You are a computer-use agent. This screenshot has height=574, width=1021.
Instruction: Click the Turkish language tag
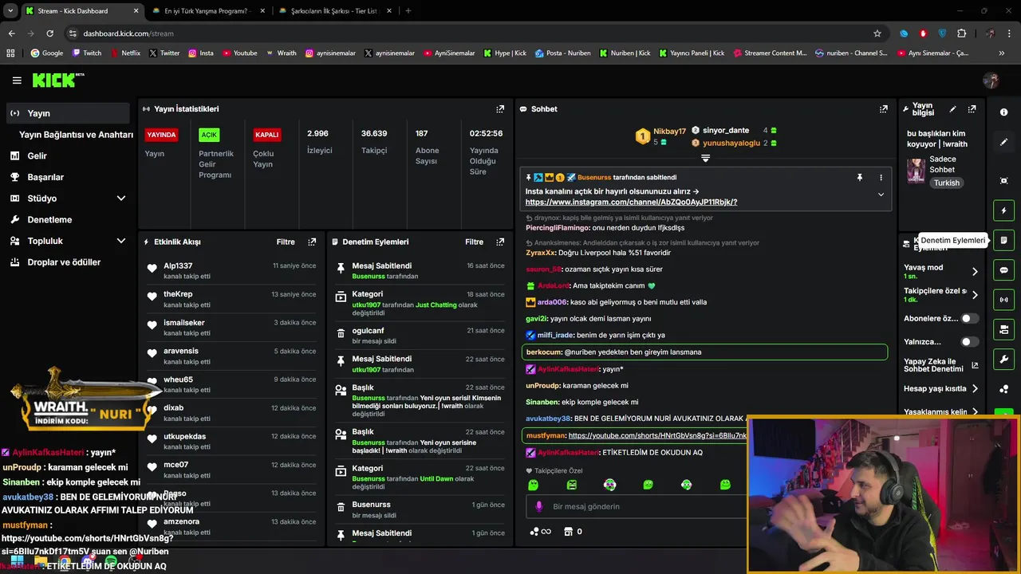click(947, 183)
